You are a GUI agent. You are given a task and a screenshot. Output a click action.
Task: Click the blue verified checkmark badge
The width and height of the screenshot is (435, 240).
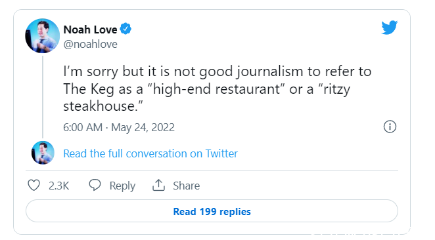pyautogui.click(x=126, y=29)
